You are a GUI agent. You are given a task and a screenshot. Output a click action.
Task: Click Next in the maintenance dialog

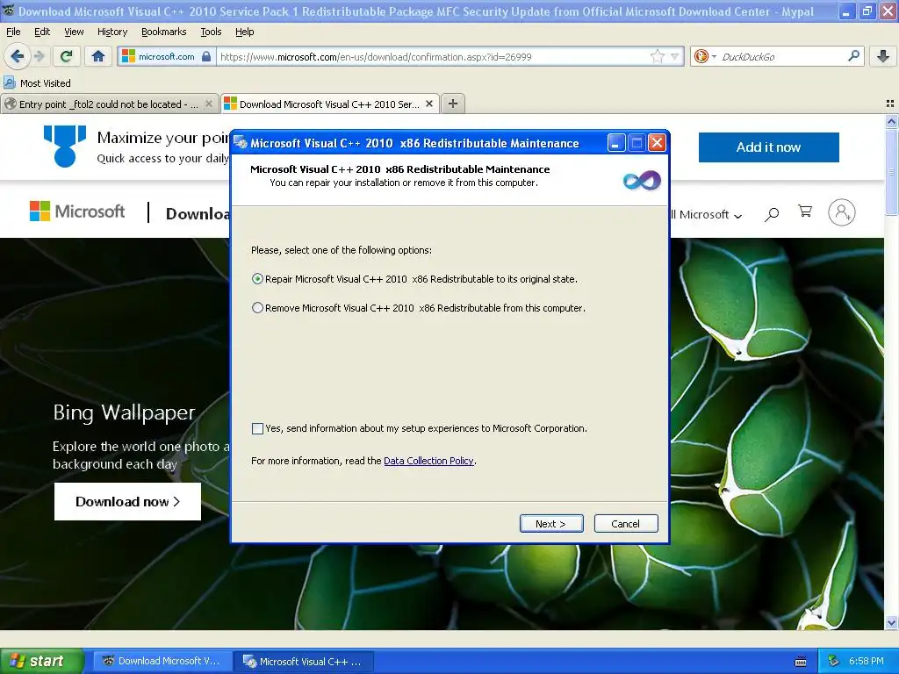pos(551,523)
